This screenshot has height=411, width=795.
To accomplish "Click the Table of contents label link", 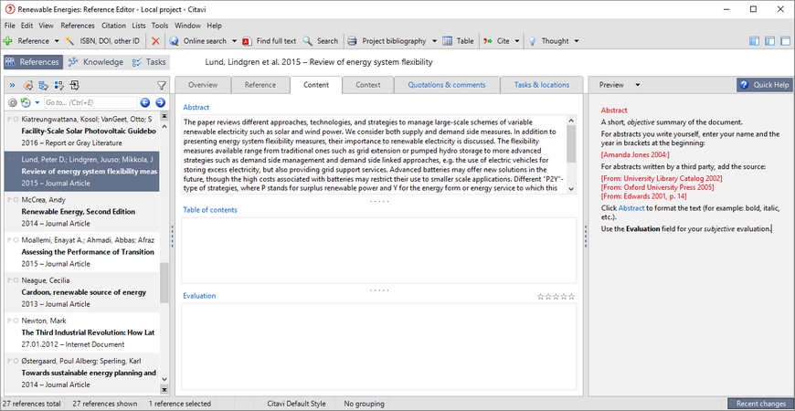I will [210, 210].
